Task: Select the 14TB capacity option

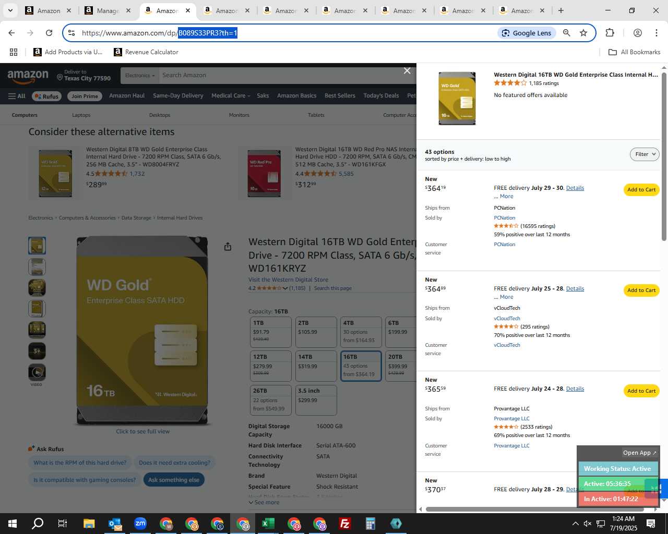Action: 316,366
